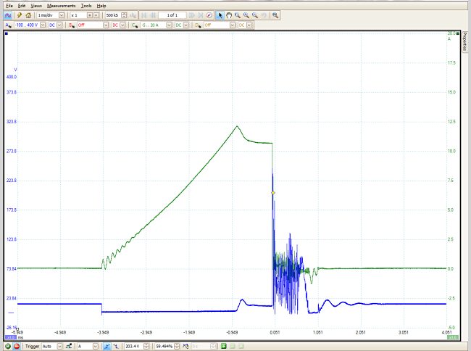The height and width of the screenshot is (351, 471).
Task: Open the Measurements menu
Action: (x=61, y=5)
